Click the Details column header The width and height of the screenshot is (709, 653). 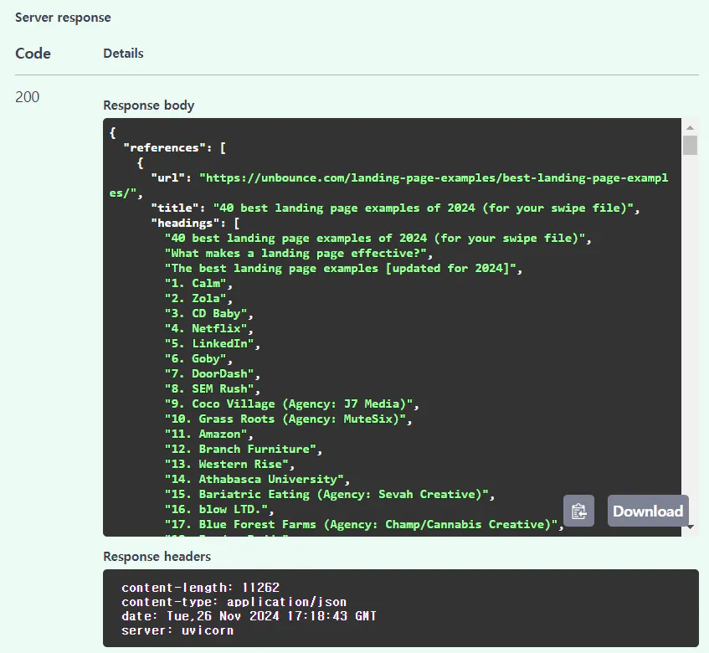click(x=123, y=54)
